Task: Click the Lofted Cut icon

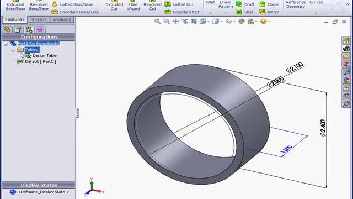Action: [168, 4]
